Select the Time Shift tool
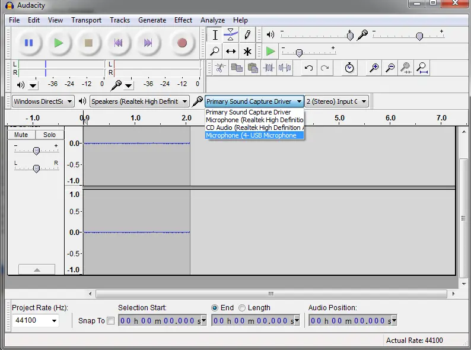Image resolution: width=471 pixels, height=350 pixels. (231, 52)
